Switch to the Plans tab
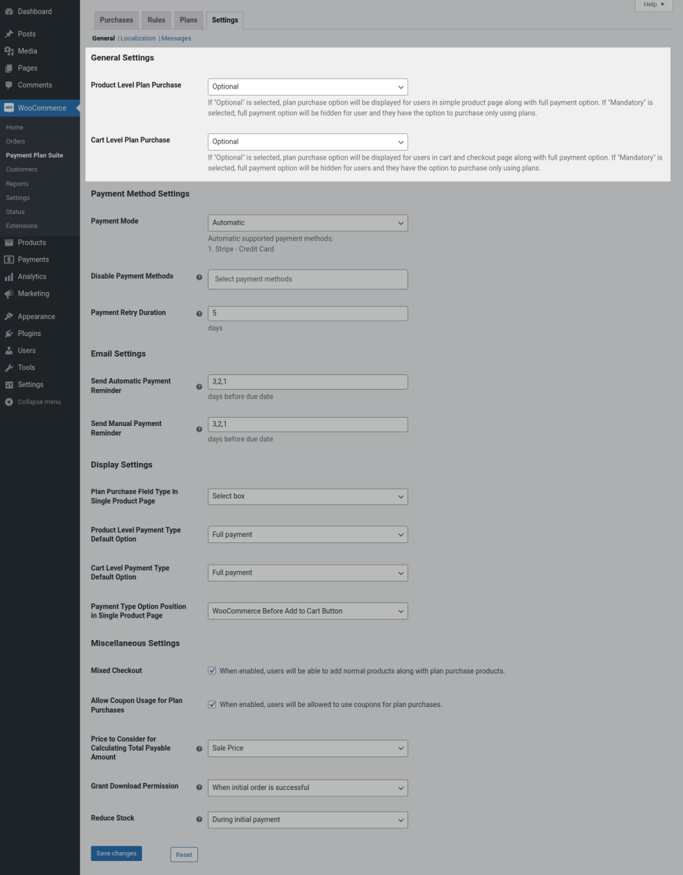 (x=189, y=20)
